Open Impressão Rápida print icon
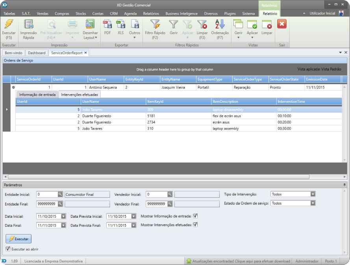Viewport: 350px width, 265px height. pyautogui.click(x=29, y=24)
